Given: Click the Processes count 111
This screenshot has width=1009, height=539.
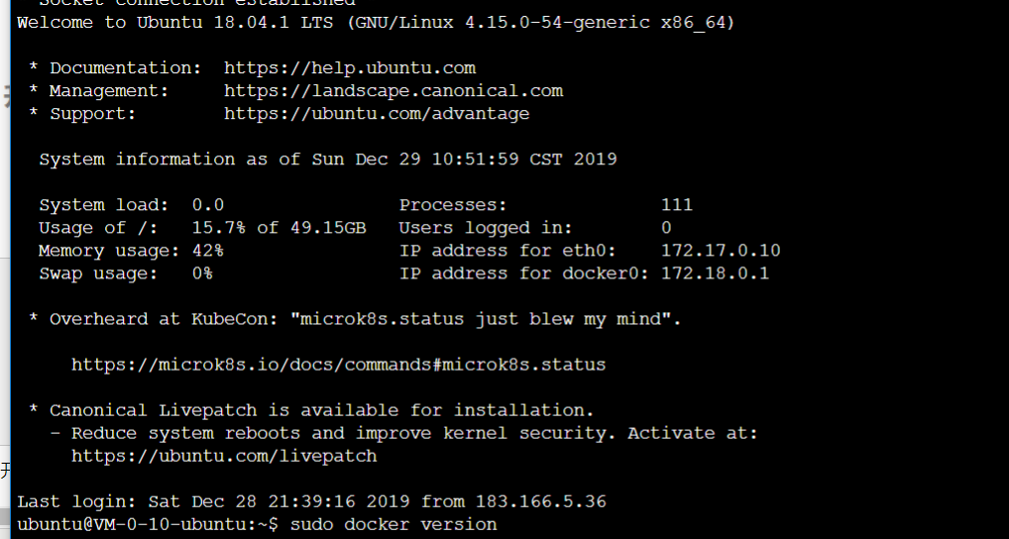Looking at the screenshot, I should [x=677, y=205].
